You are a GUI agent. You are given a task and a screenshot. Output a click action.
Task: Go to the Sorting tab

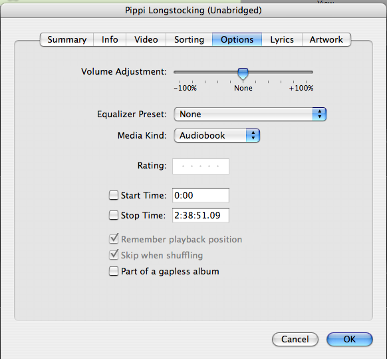(x=189, y=39)
